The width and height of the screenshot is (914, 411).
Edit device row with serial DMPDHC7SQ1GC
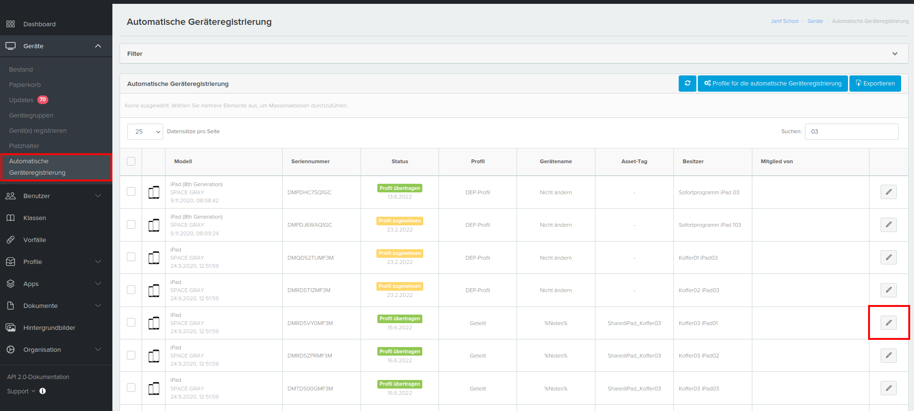coord(888,192)
